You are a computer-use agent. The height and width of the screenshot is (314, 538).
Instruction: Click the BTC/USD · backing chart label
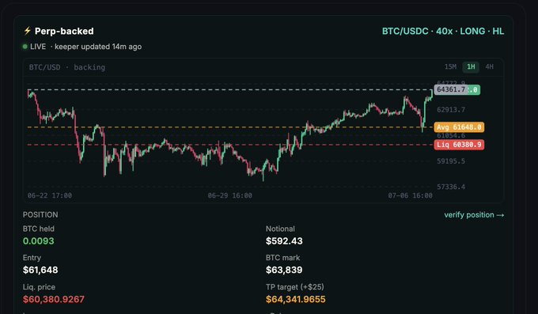coord(67,67)
